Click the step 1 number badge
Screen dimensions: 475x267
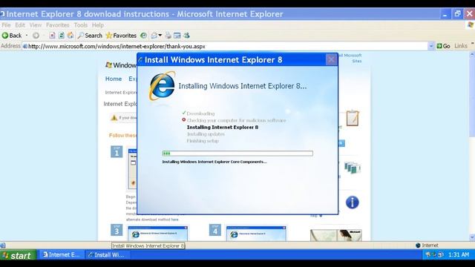[x=117, y=151]
